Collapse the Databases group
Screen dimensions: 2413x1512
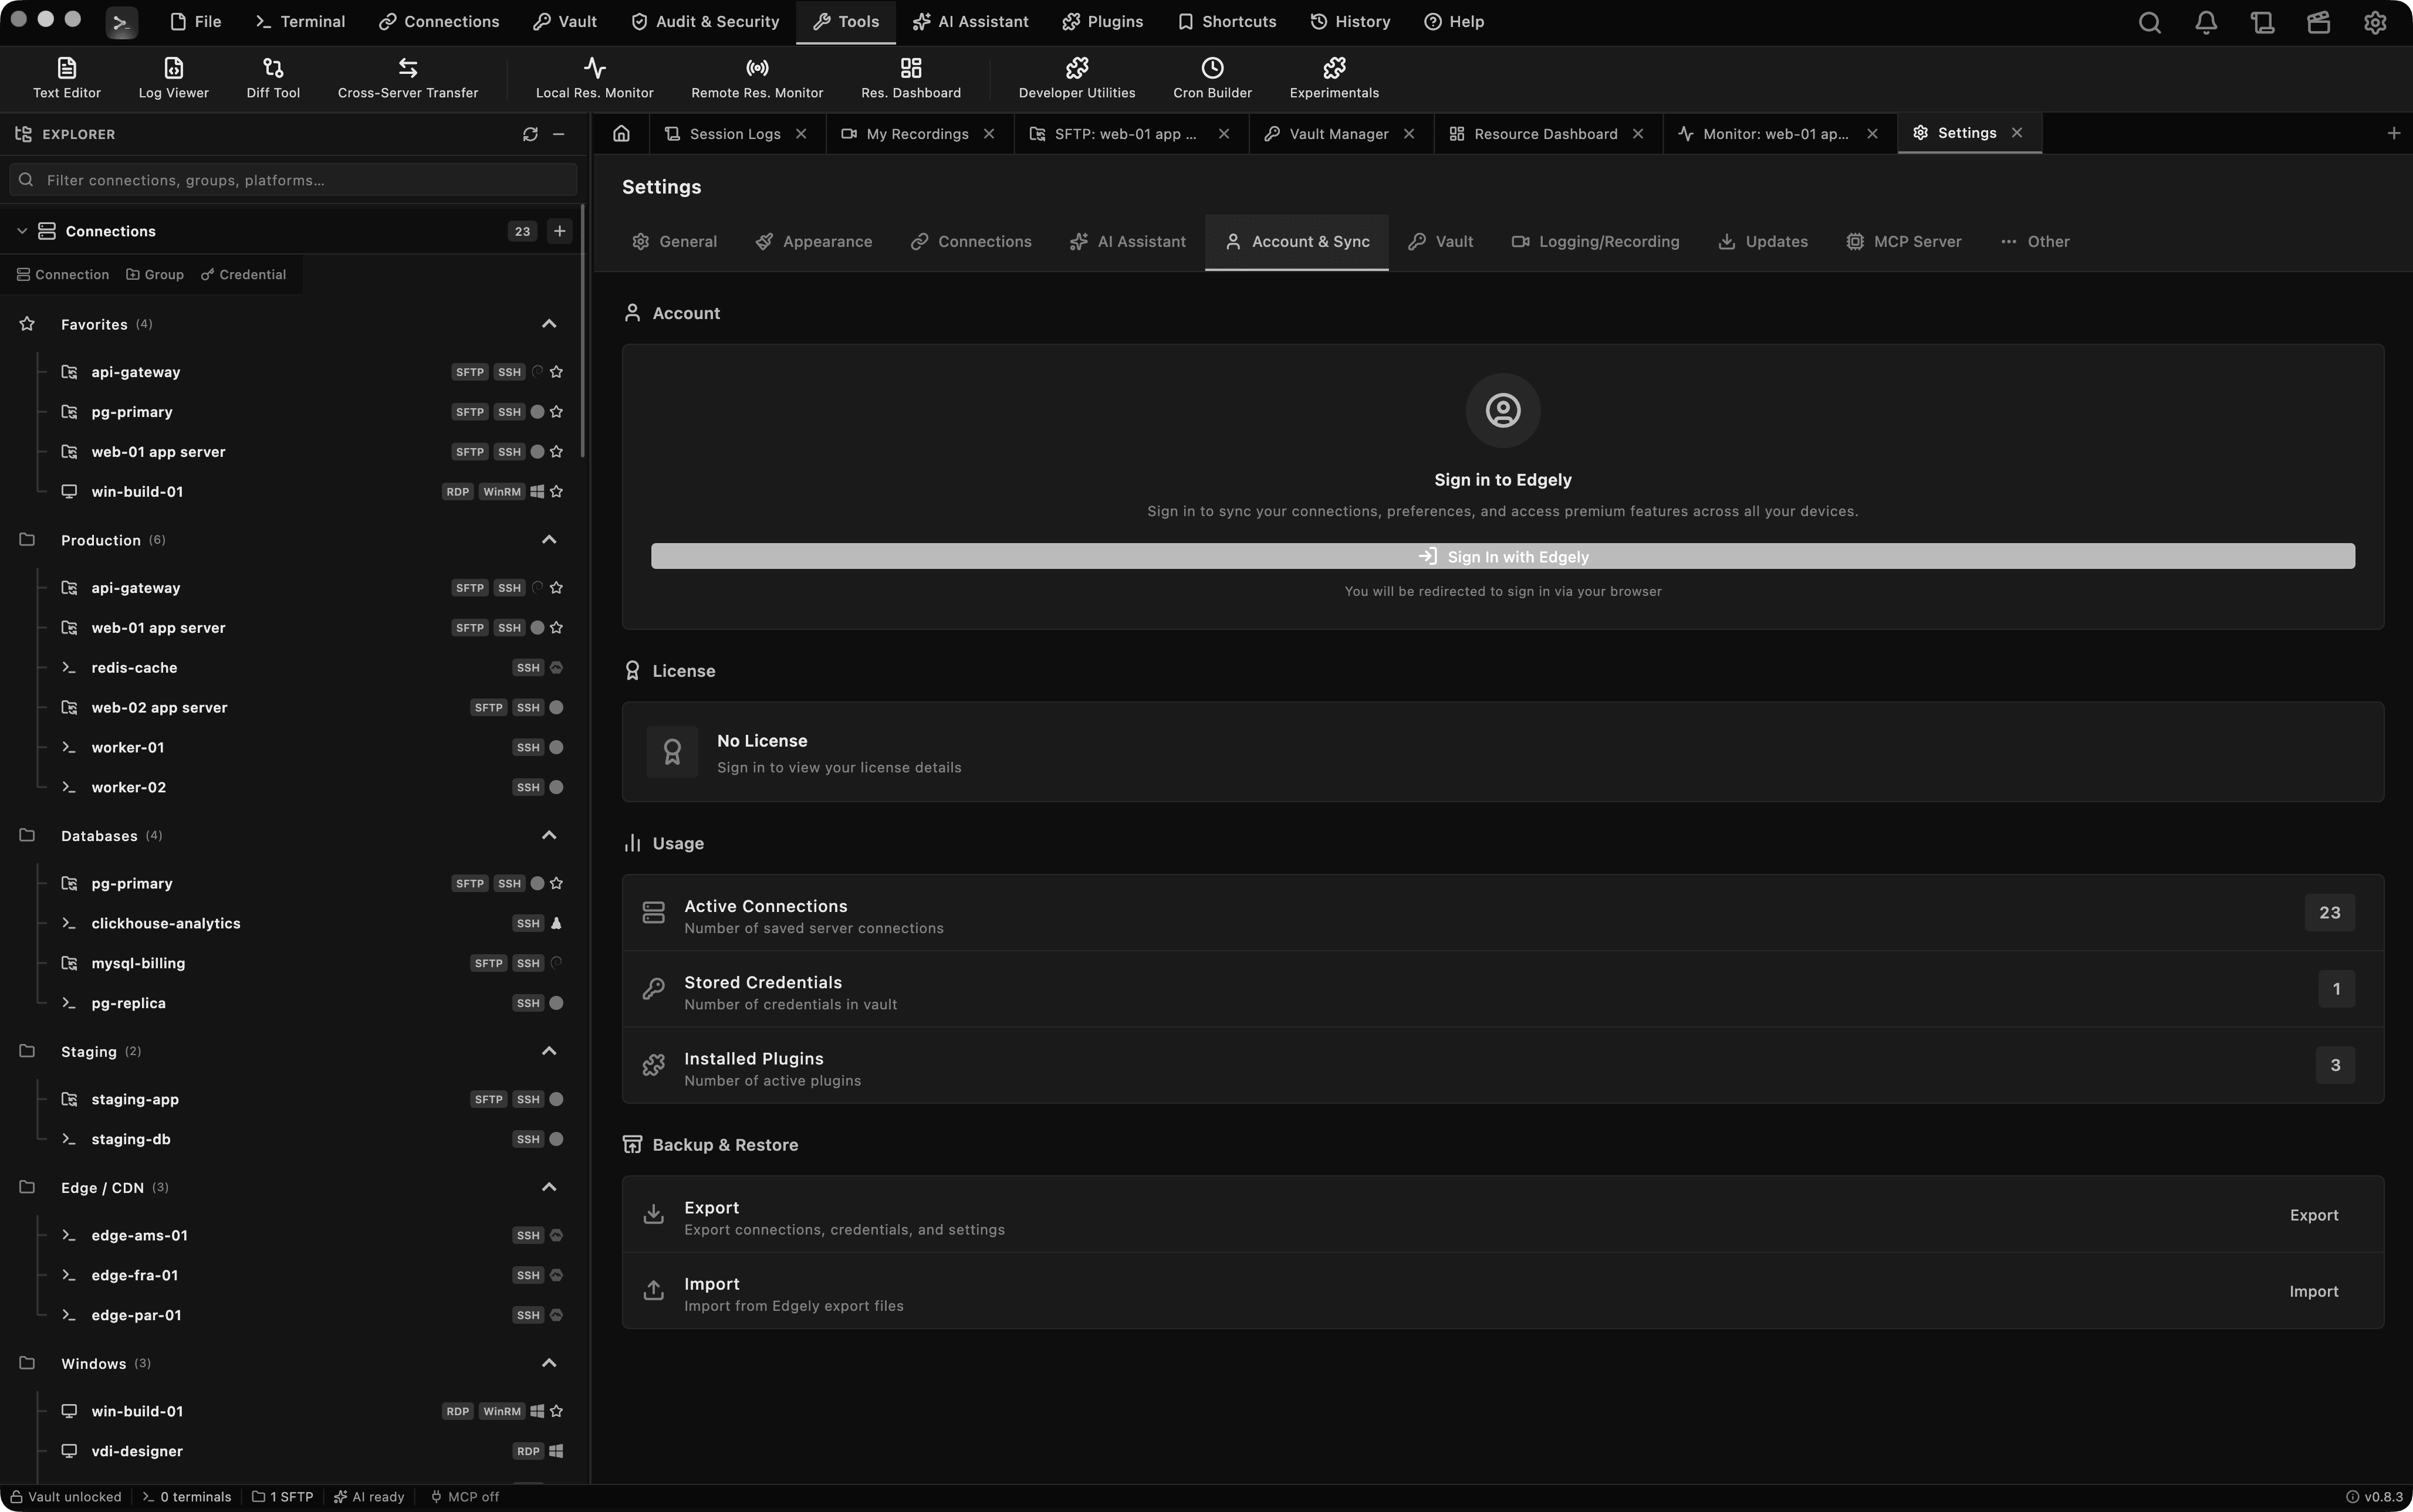548,836
